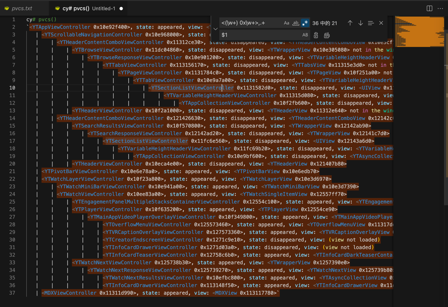Image resolution: width=448 pixels, height=307 pixels.
Task: Click YTPivotBarView 0x10e6edb70 text
Action: tap(276, 171)
